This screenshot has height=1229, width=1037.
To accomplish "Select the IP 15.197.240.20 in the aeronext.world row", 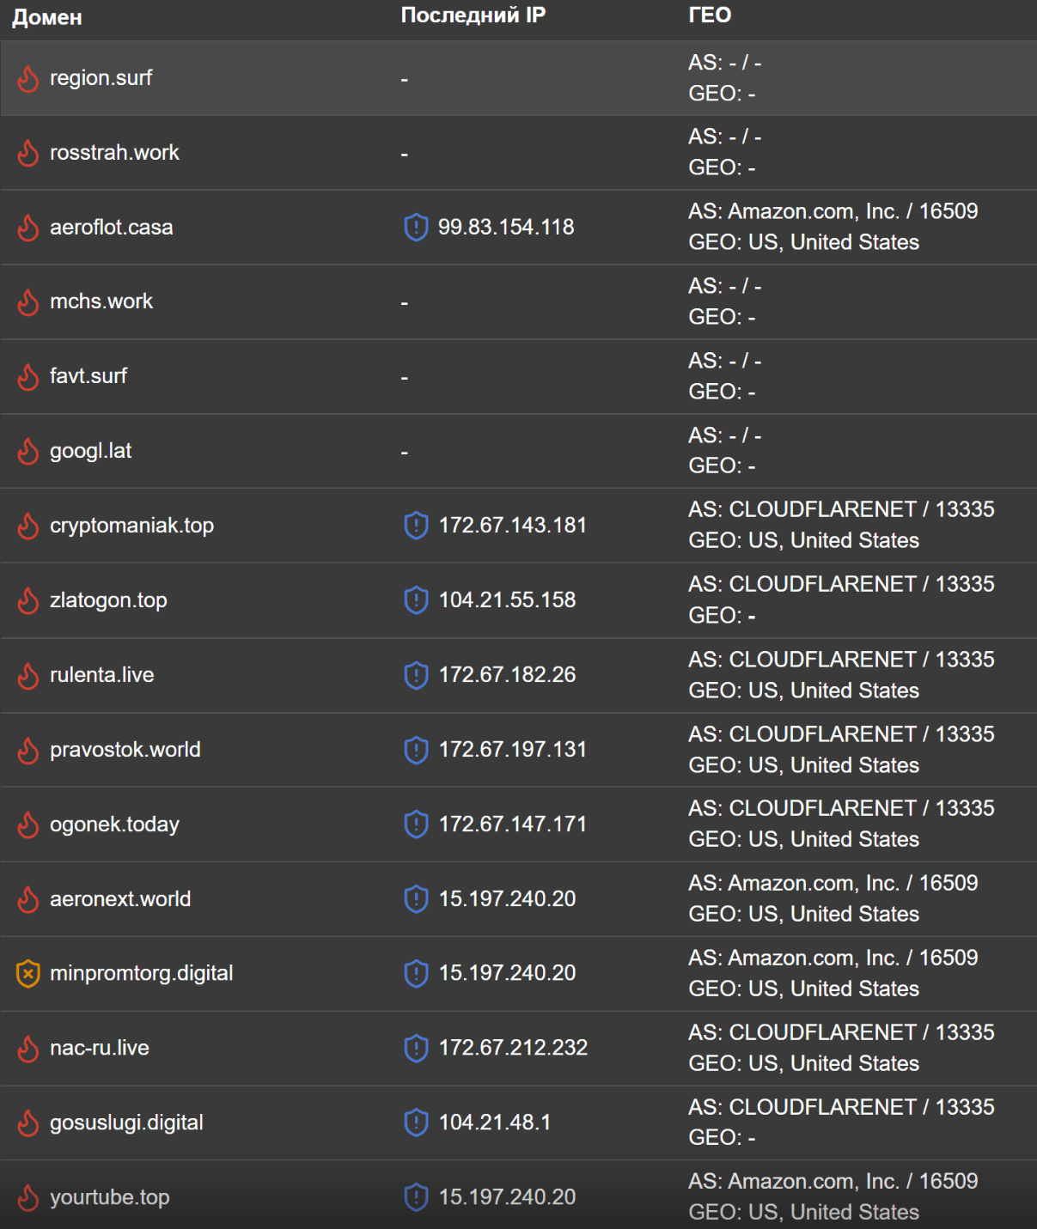I will click(508, 899).
